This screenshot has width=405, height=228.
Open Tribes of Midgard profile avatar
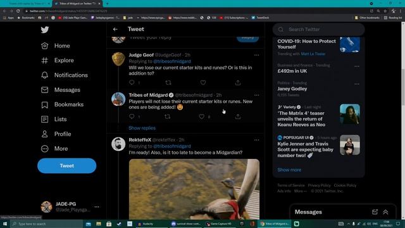click(x=118, y=99)
